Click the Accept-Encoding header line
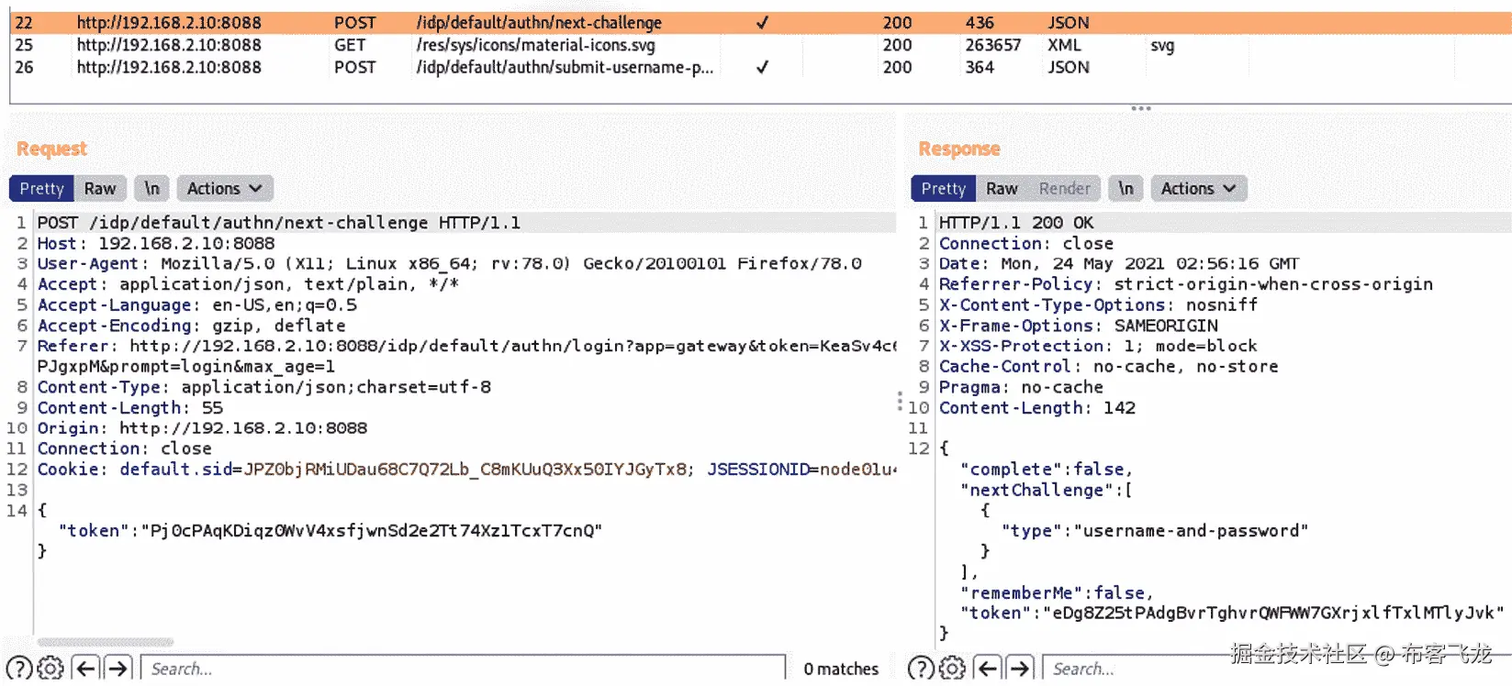The height and width of the screenshot is (686, 1512). [x=191, y=326]
